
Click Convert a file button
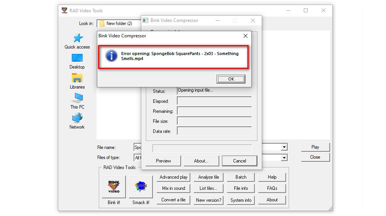(x=173, y=200)
